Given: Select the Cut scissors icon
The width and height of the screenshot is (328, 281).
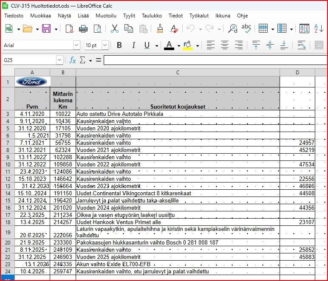Looking at the screenshot, I should (114, 28).
